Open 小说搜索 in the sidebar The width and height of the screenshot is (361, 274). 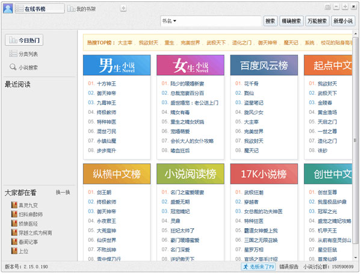[x=23, y=67]
